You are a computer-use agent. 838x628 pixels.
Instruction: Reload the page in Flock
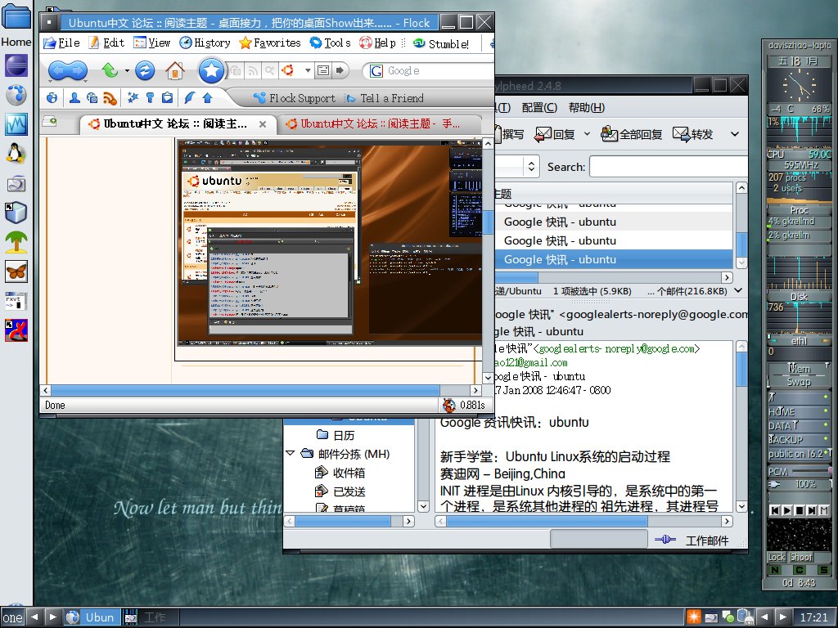pyautogui.click(x=145, y=70)
